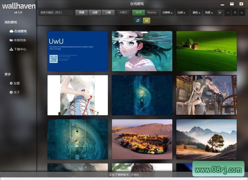The height and width of the screenshot is (180, 248).
Task: Open 在线壁纸 in the sidebar
Action: coord(18,31)
